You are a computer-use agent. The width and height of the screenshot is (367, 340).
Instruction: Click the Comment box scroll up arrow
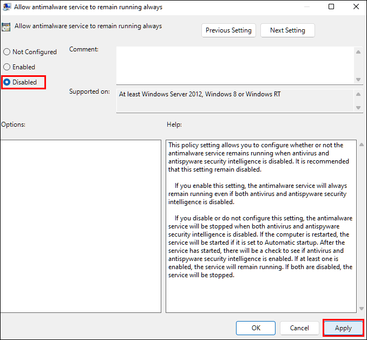[358, 52]
